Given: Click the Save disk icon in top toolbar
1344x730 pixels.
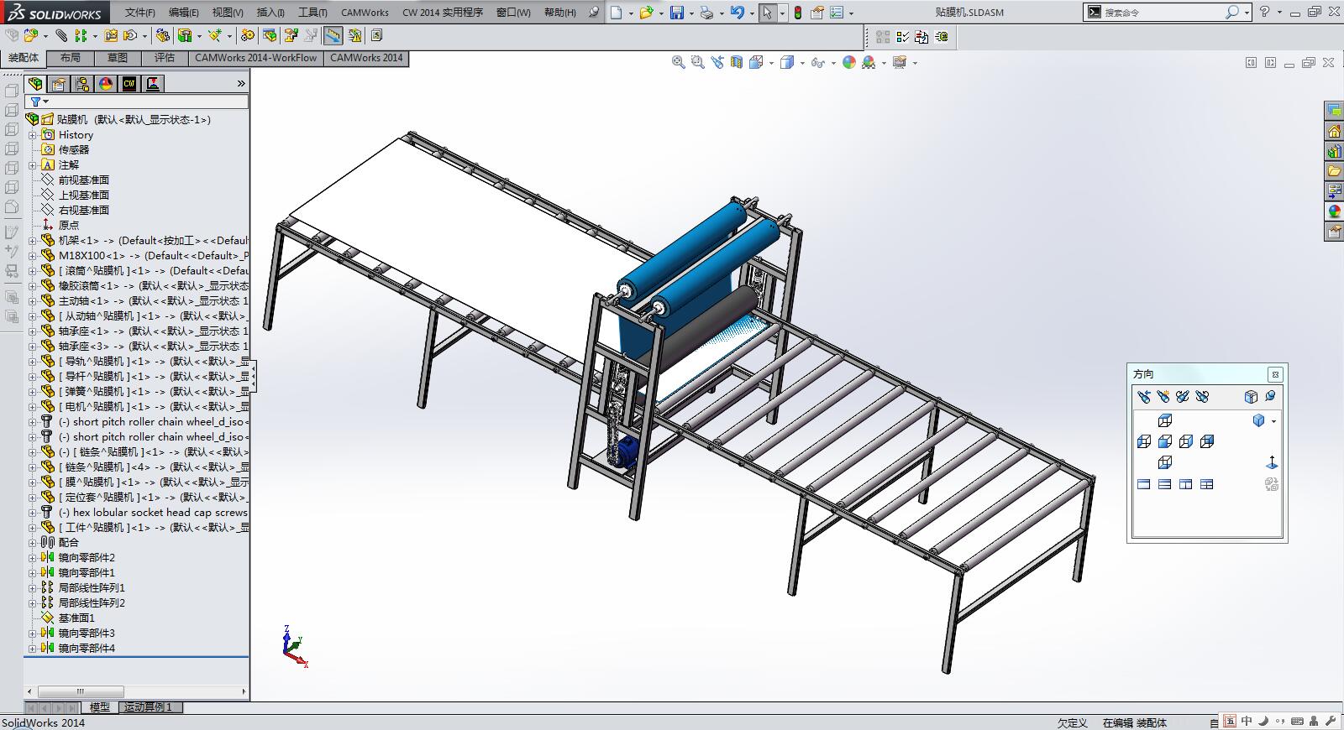Looking at the screenshot, I should [676, 13].
